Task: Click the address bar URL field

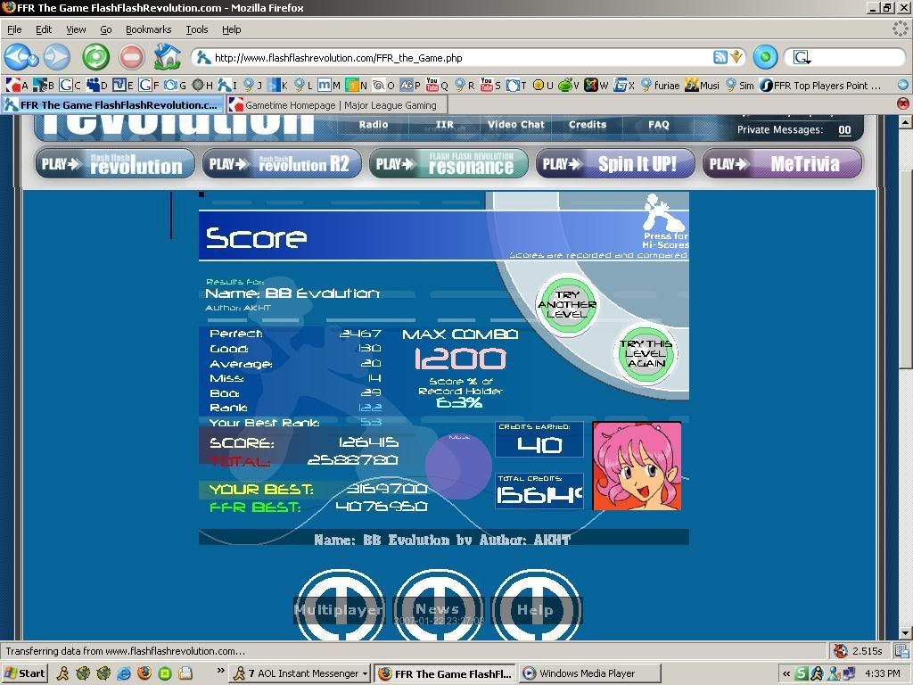Action: click(x=446, y=58)
